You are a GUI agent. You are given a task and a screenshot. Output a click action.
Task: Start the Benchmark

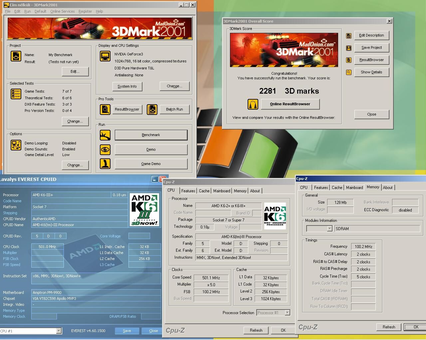click(151, 135)
